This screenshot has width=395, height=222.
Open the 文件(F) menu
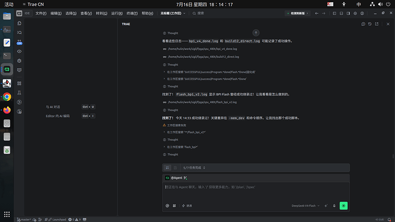coord(41,13)
